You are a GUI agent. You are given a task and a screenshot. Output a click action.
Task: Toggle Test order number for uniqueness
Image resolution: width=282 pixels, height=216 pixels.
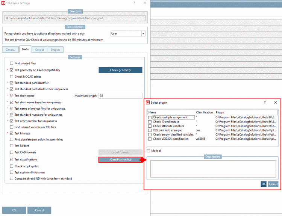coord(12,121)
